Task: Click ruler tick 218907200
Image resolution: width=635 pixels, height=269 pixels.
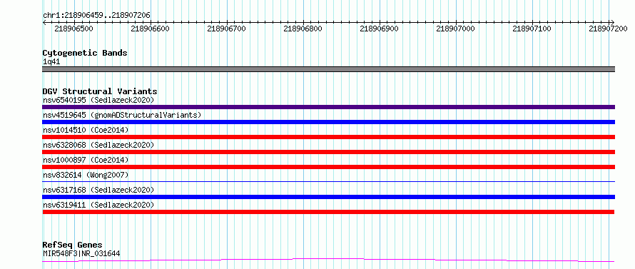Action: tap(608, 29)
